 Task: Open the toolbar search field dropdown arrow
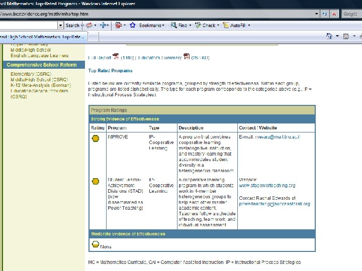pos(60,26)
